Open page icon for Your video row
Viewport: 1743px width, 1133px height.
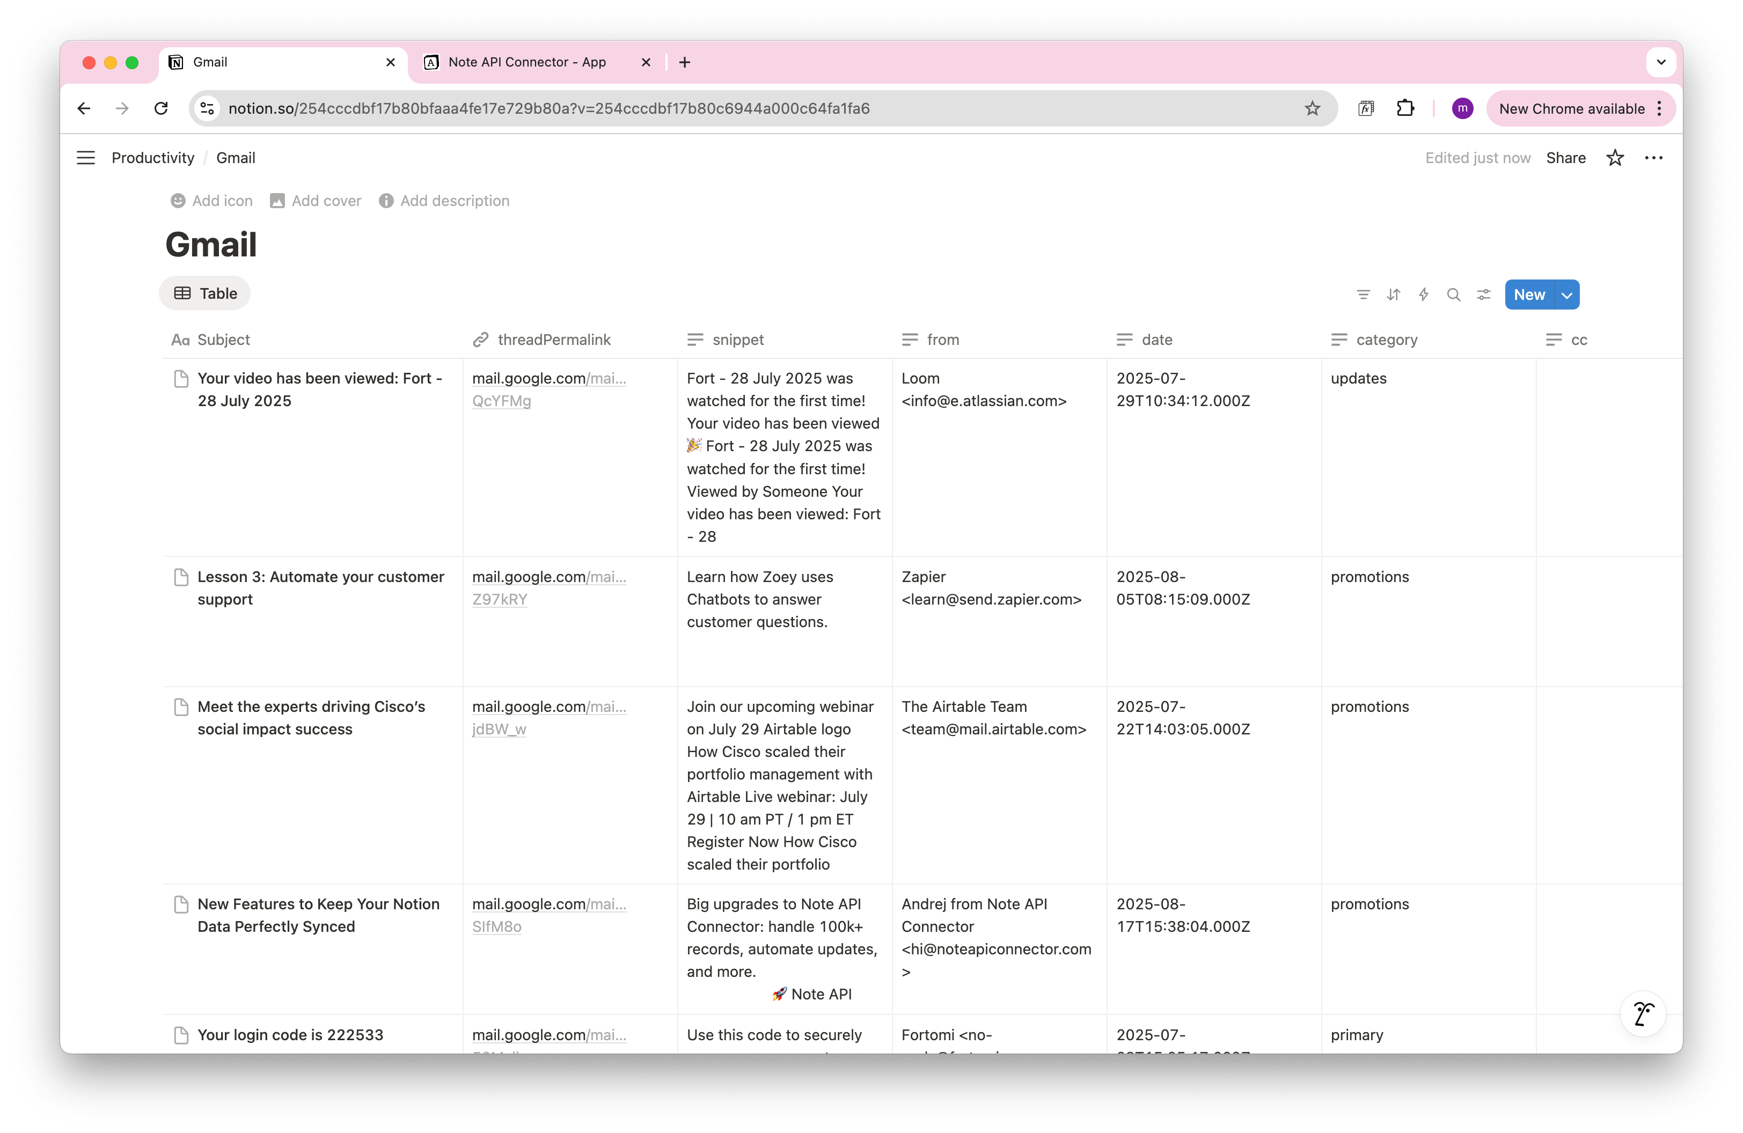pos(181,378)
